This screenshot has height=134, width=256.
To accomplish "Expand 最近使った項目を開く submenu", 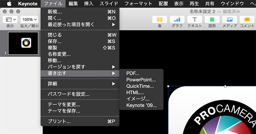I will pyautogui.click(x=80, y=25).
